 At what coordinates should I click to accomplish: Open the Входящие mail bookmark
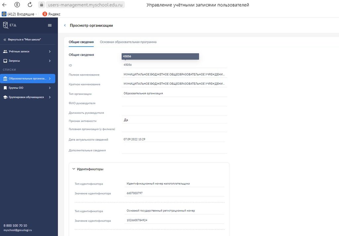[x=19, y=14]
